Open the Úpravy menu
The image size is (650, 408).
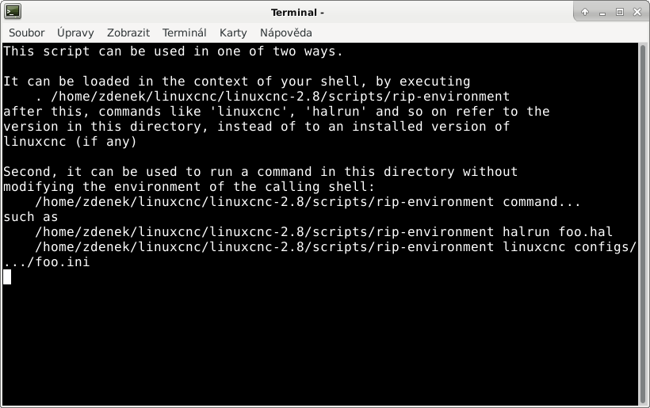click(x=75, y=32)
